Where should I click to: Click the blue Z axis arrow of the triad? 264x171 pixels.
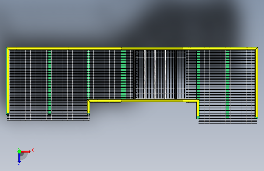tap(19, 159)
